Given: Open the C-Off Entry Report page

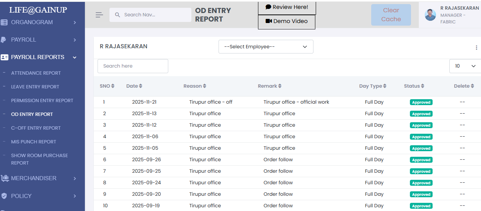Looking at the screenshot, I should [36, 128].
